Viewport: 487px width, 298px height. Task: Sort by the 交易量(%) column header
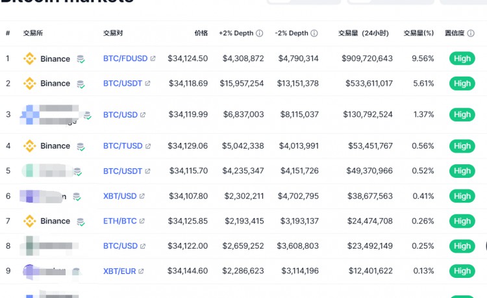click(x=418, y=33)
